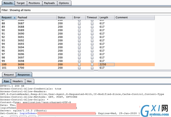Sort by the Comment column header

[135, 17]
